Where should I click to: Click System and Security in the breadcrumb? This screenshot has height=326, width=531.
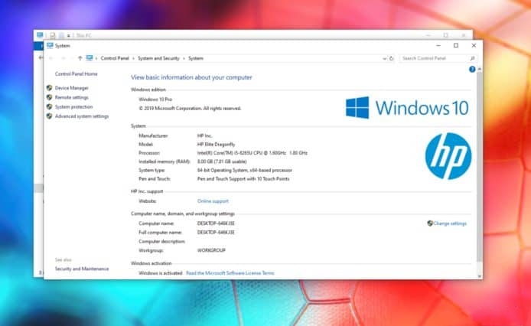coord(158,59)
